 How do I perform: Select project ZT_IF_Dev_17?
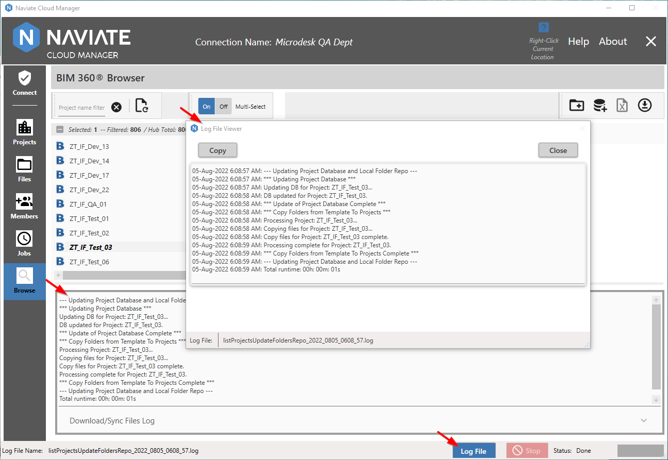pyautogui.click(x=89, y=175)
